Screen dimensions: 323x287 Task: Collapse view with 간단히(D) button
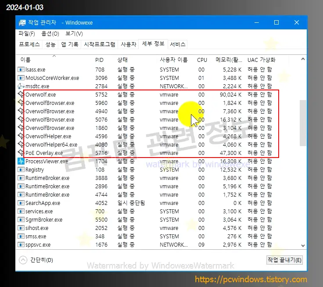[36, 260]
